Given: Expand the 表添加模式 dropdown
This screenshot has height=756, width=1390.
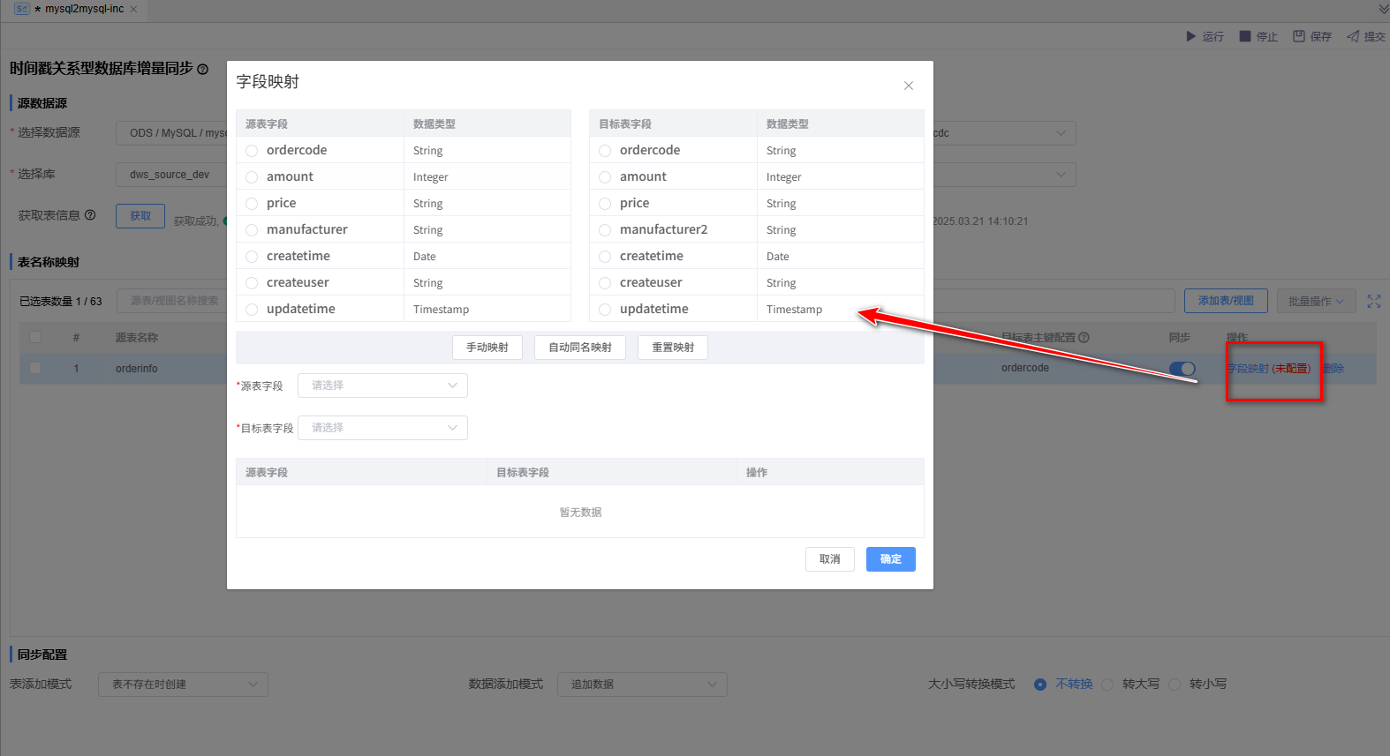Looking at the screenshot, I should [183, 685].
